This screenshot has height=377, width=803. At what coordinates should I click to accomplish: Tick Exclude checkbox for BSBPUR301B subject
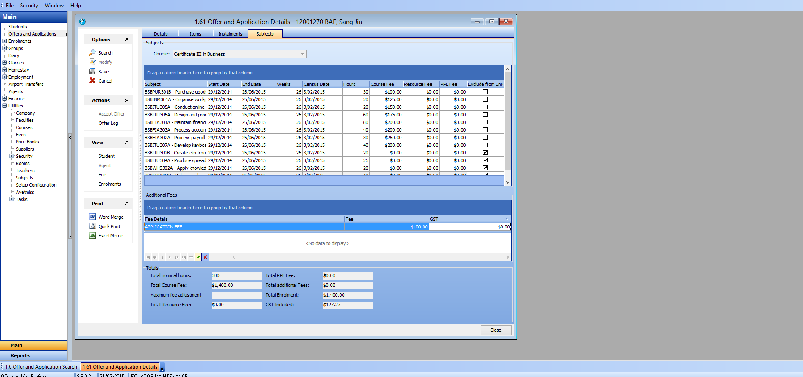485,92
